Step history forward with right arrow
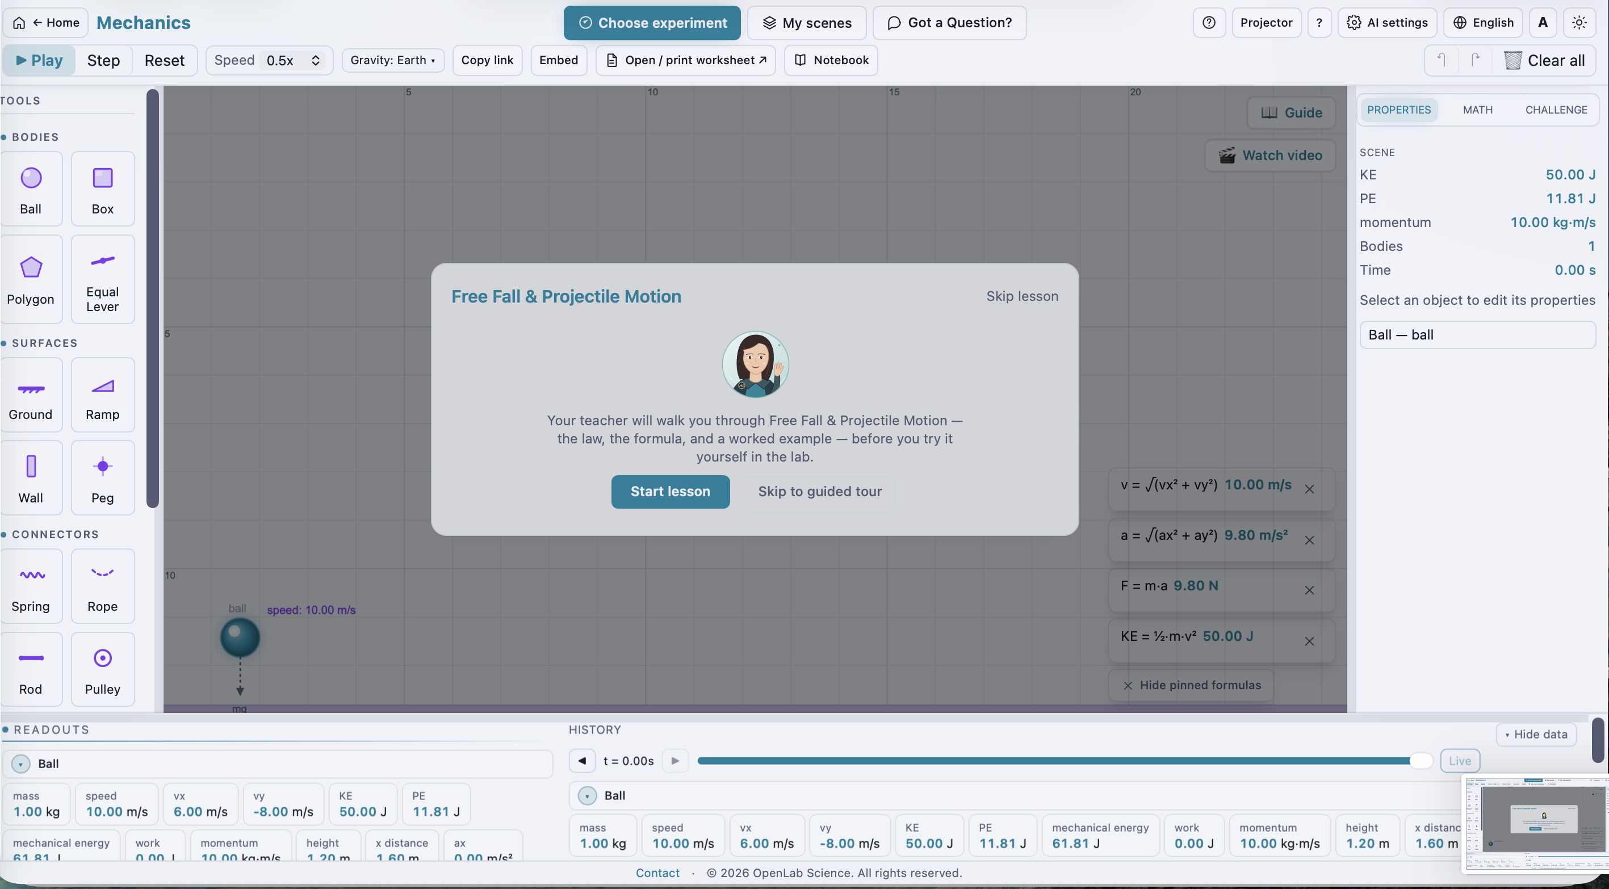 (x=674, y=760)
